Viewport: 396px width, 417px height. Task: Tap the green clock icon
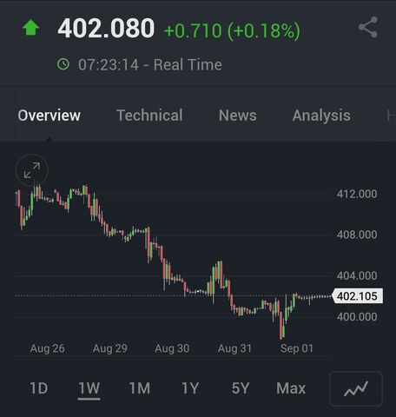click(x=63, y=64)
